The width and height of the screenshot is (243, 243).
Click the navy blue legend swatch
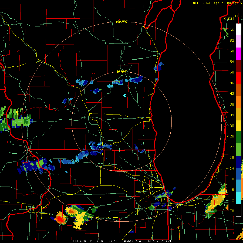coord(238,162)
